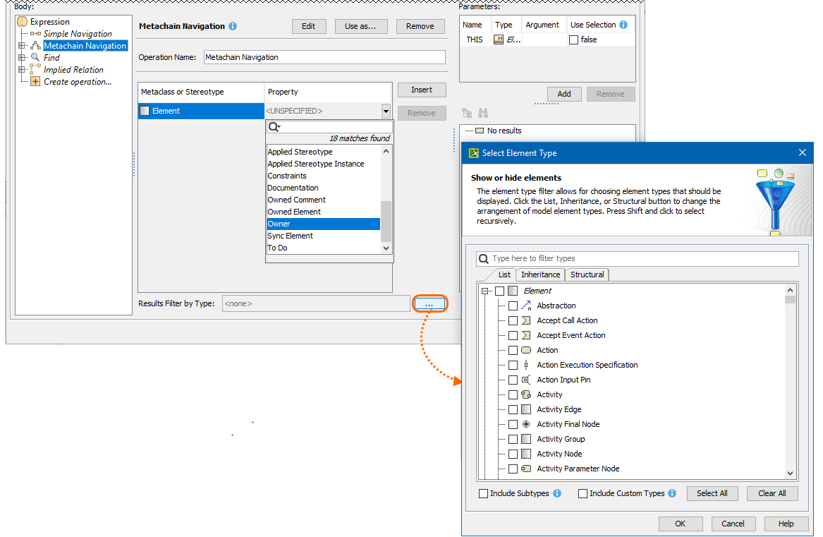The image size is (823, 537).
Task: Click info icon beside Include Subtypes
Action: coord(557,493)
